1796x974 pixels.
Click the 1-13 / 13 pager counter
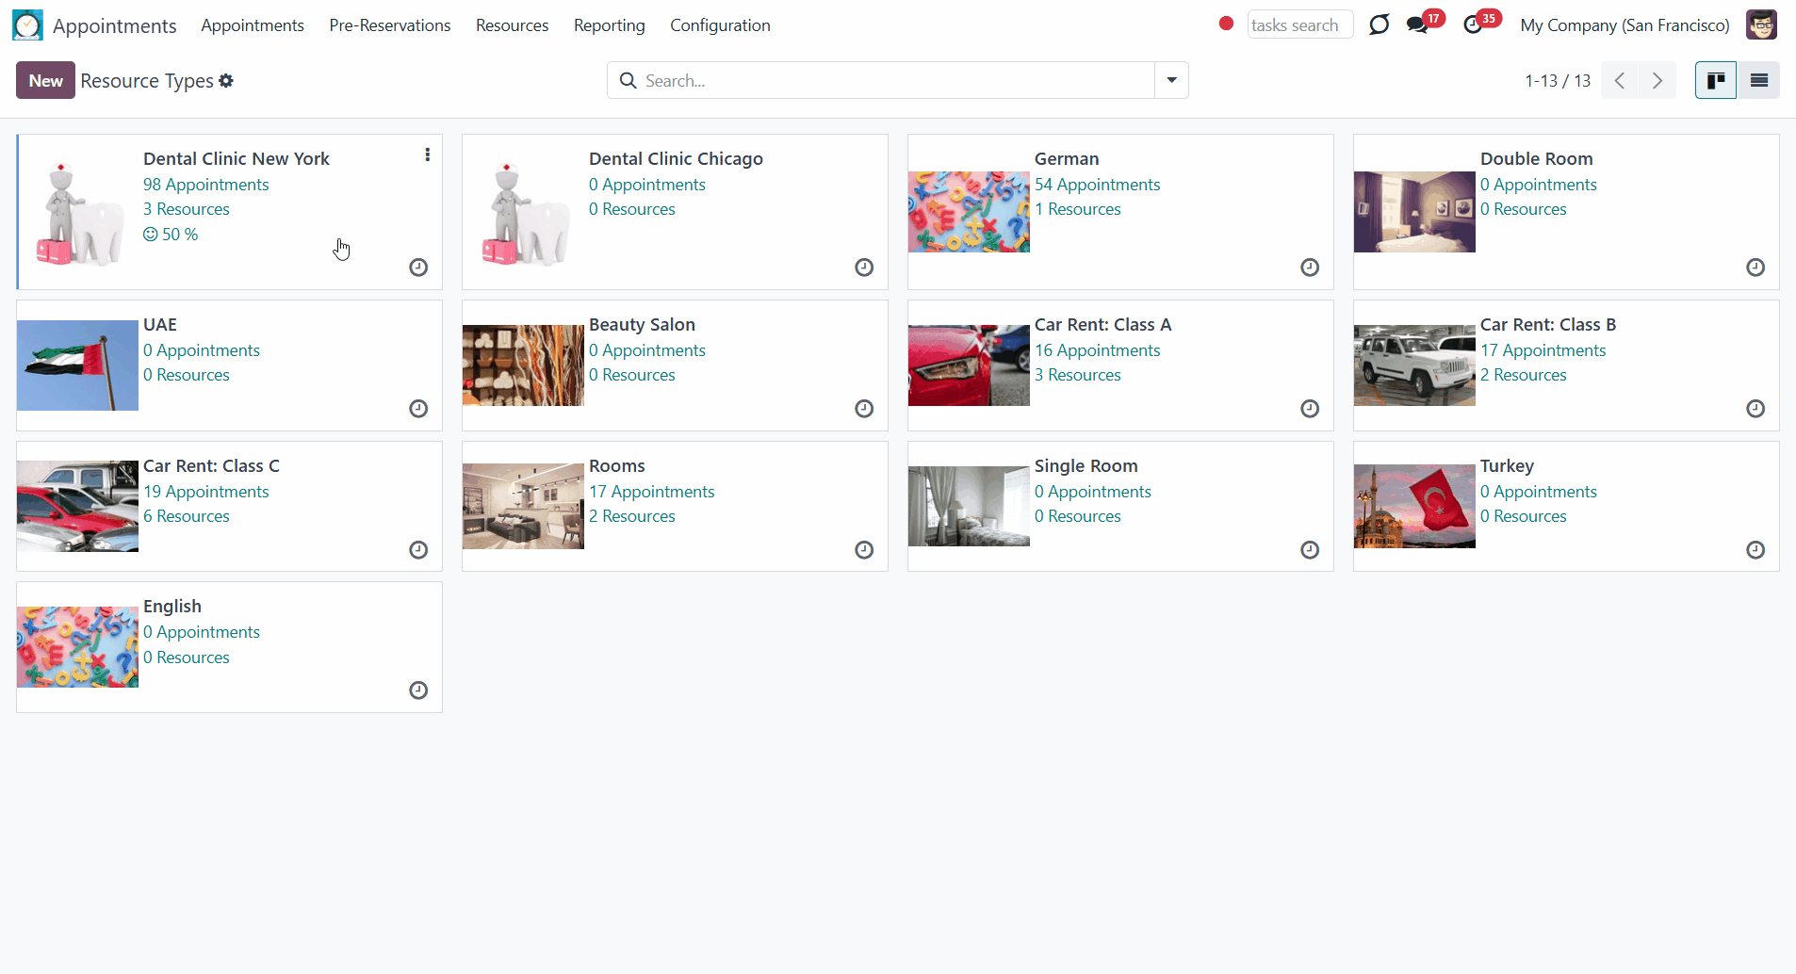pos(1558,81)
